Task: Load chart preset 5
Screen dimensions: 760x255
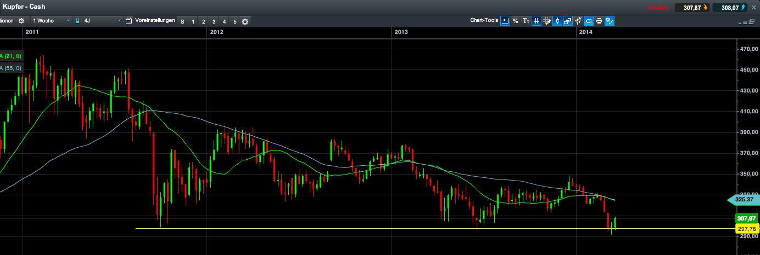Action: click(234, 21)
